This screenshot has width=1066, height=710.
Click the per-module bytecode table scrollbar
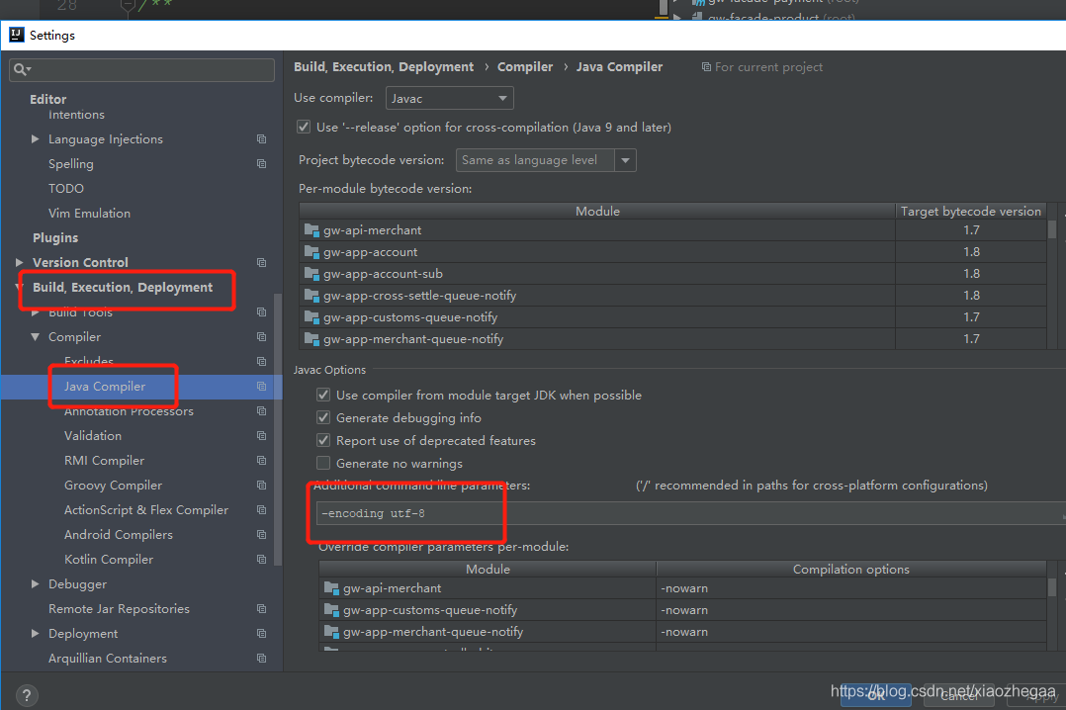1052,228
